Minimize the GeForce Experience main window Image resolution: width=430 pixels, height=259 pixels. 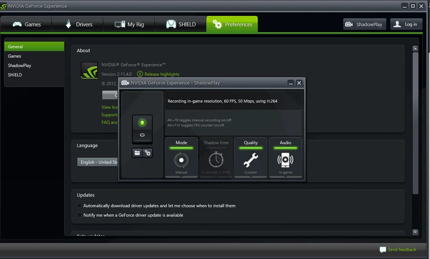pos(405,6)
